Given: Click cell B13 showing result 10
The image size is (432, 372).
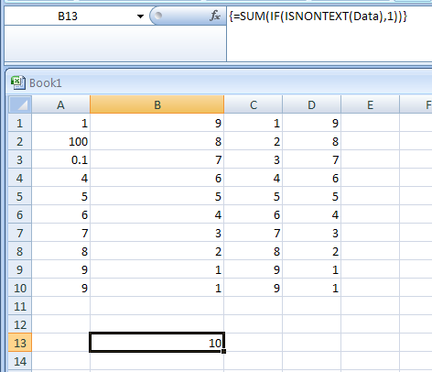Looking at the screenshot, I should [x=157, y=343].
